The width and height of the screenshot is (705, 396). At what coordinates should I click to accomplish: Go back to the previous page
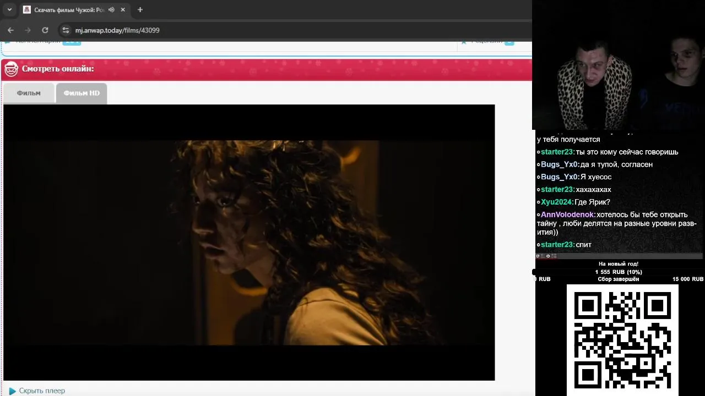10,30
